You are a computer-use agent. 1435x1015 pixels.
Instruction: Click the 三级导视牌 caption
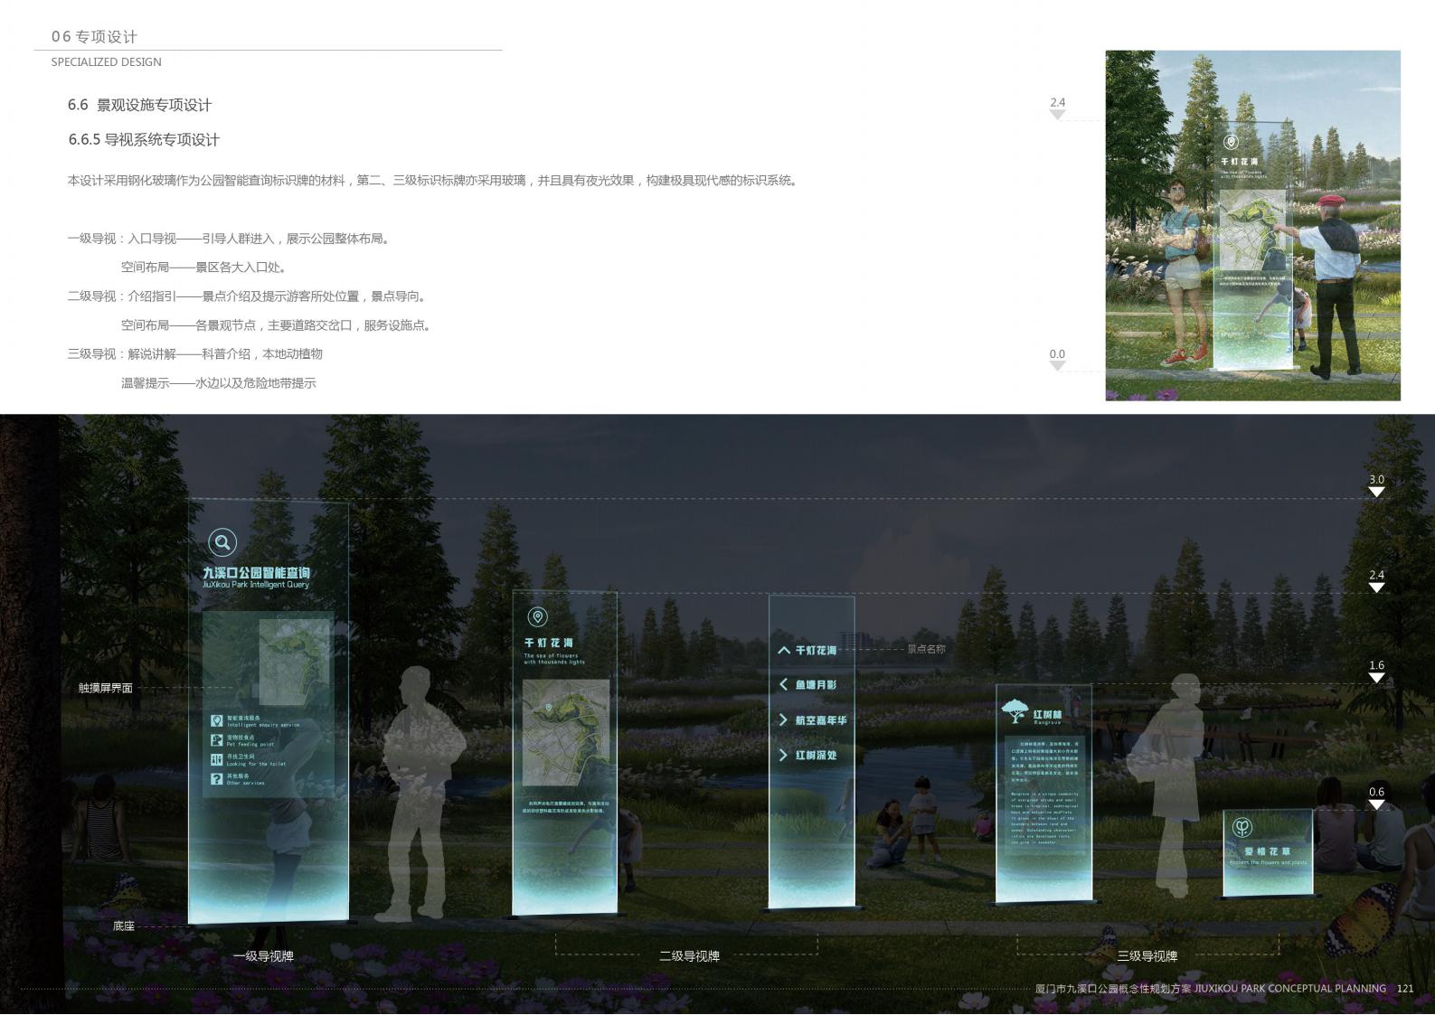pyautogui.click(x=1147, y=955)
